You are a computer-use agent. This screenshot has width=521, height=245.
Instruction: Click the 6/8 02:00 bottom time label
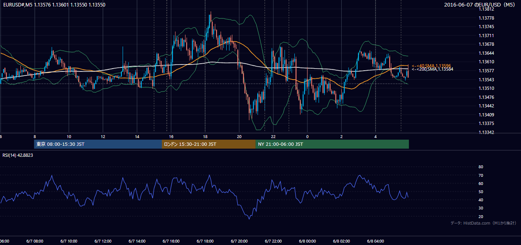click(x=342, y=241)
